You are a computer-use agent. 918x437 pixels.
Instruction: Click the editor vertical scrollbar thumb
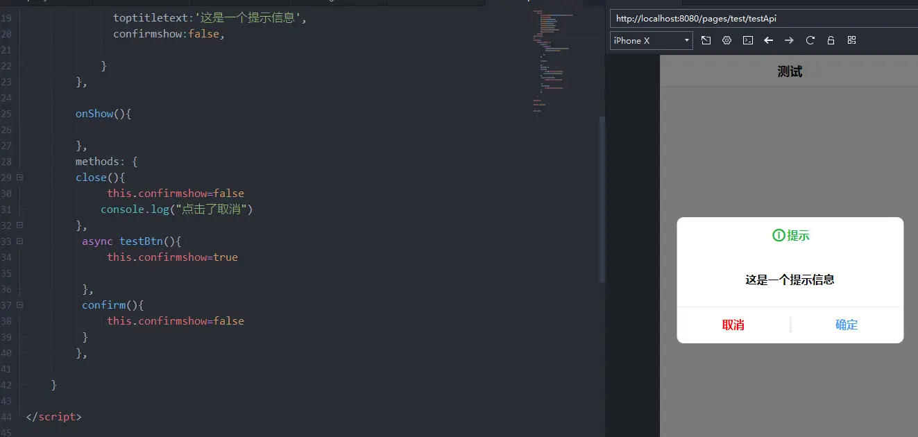click(602, 199)
